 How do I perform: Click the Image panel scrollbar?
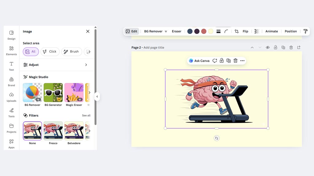(x=96, y=77)
